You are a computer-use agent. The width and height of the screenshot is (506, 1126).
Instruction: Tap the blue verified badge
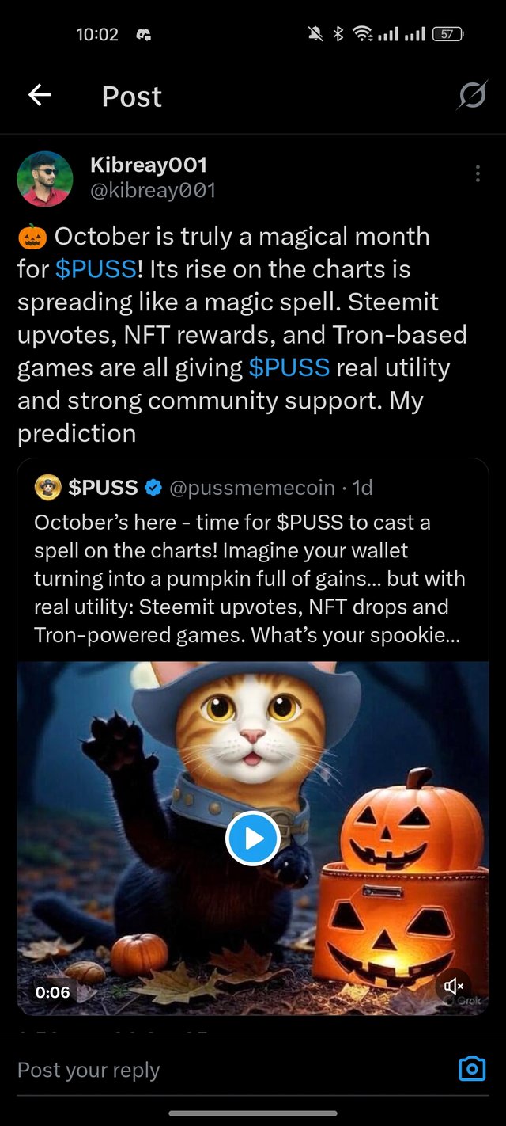[x=153, y=488]
